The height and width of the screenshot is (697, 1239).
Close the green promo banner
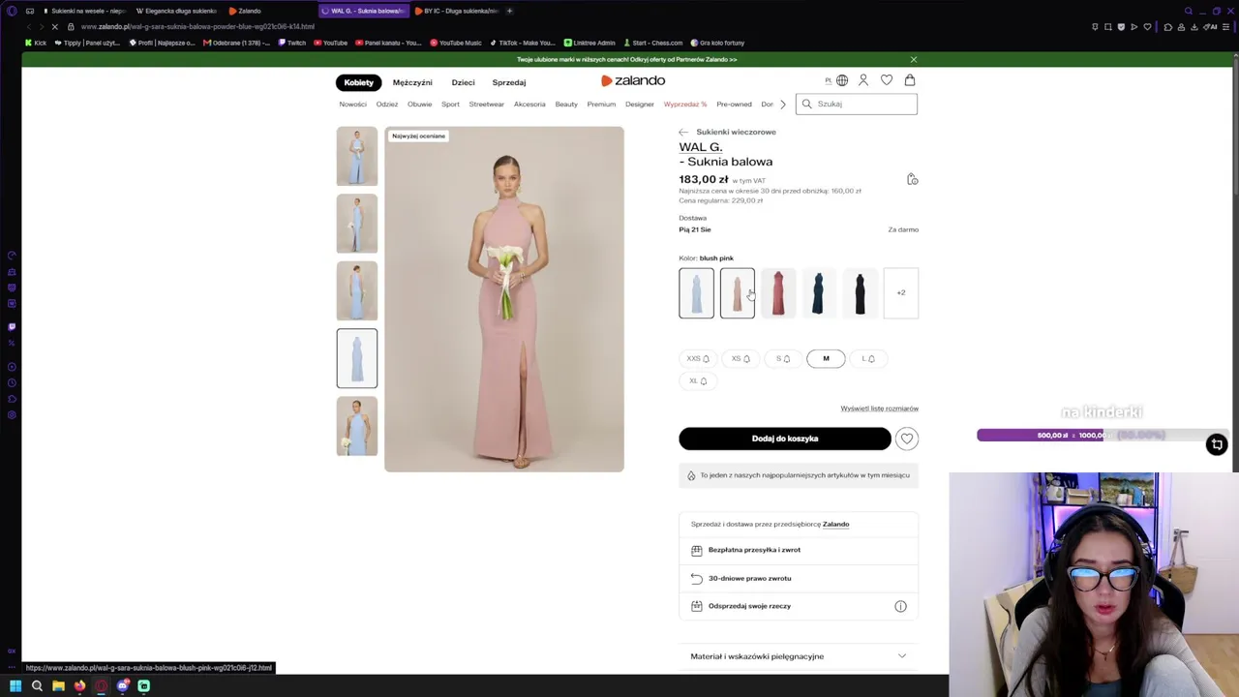(x=913, y=59)
